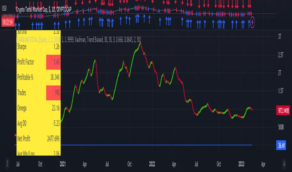Click the red 18:22:54 countdown label
This screenshot has height=172, width=292.
pyautogui.click(x=8, y=22)
